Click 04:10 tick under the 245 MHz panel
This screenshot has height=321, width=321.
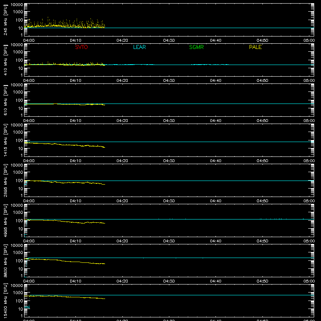tap(75, 41)
